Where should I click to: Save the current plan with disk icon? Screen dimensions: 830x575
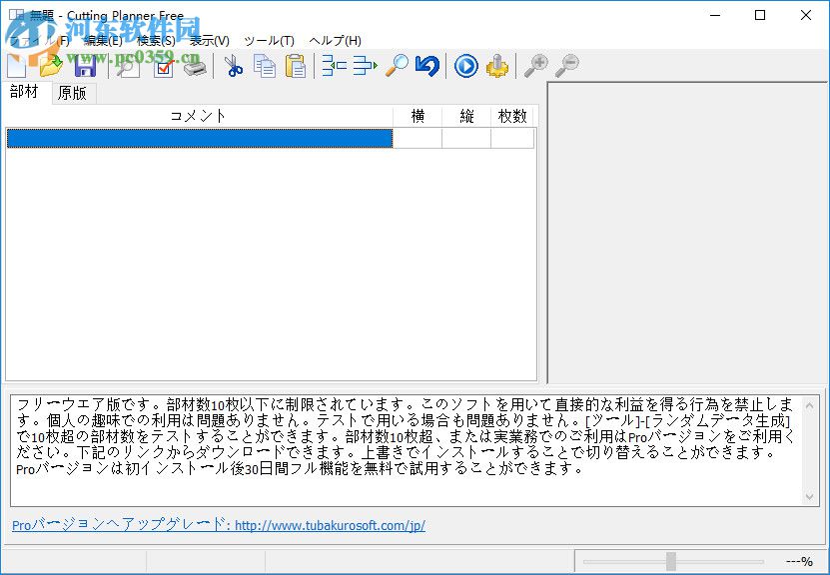(x=86, y=66)
